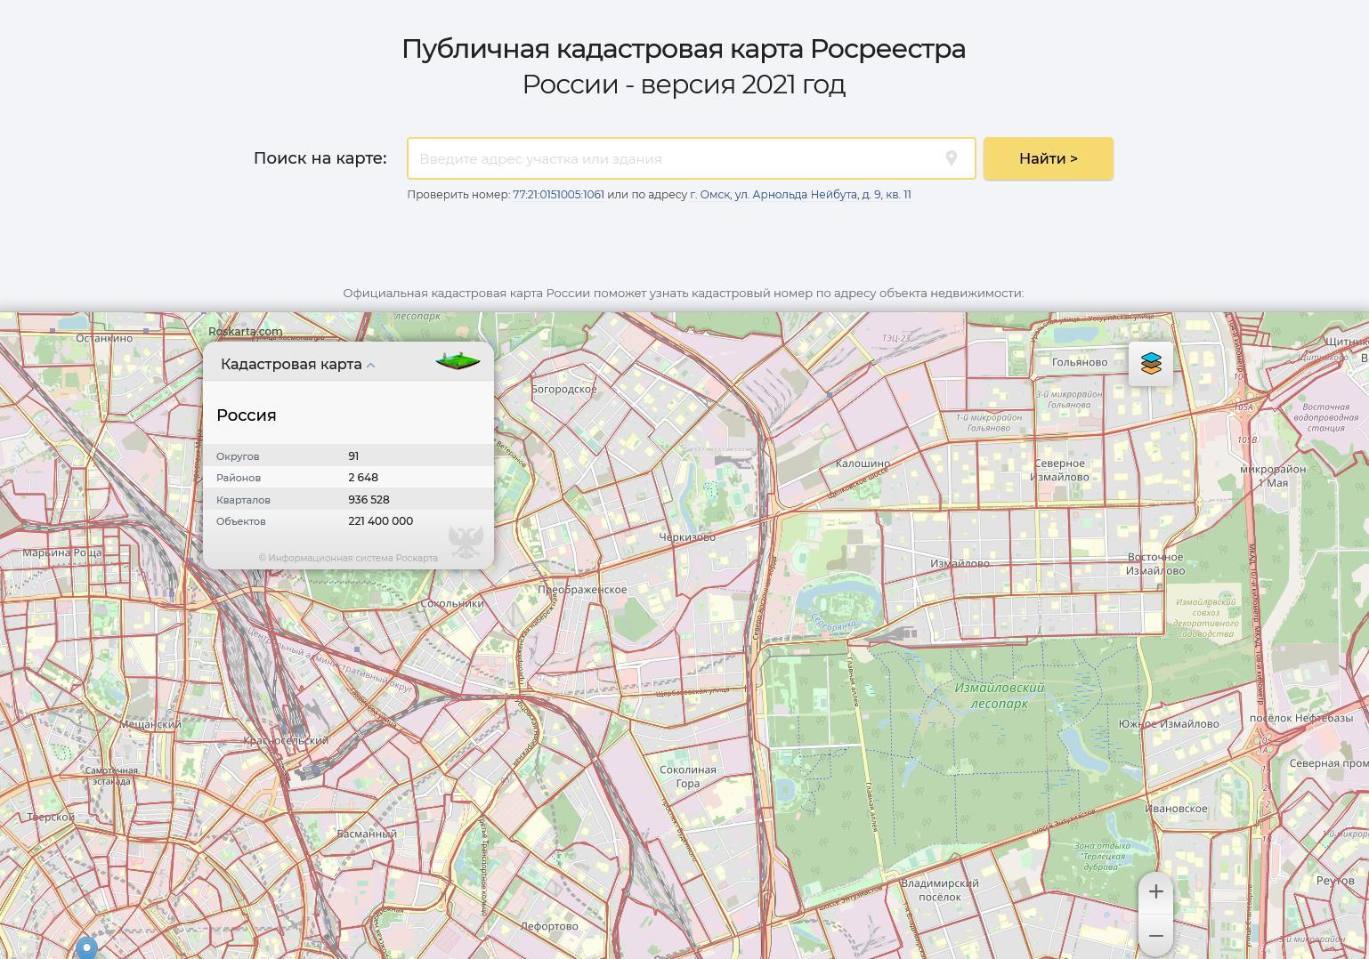The width and height of the screenshot is (1369, 959).
Task: Click the Кадастровая карта panel title
Action: (x=290, y=364)
